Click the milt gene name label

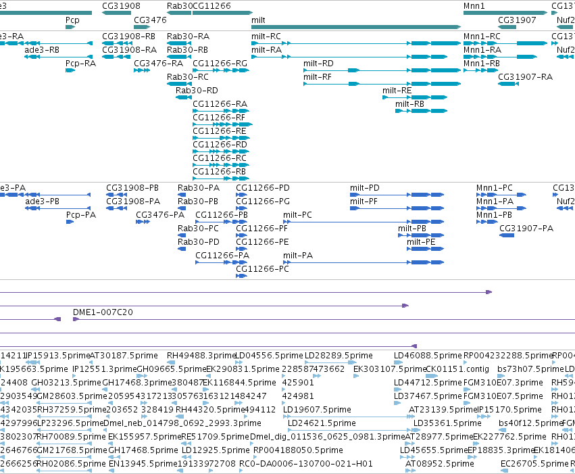[x=258, y=20]
